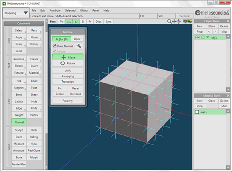Open the Modeling mode dropdown
The image size is (232, 172).
pos(16,13)
